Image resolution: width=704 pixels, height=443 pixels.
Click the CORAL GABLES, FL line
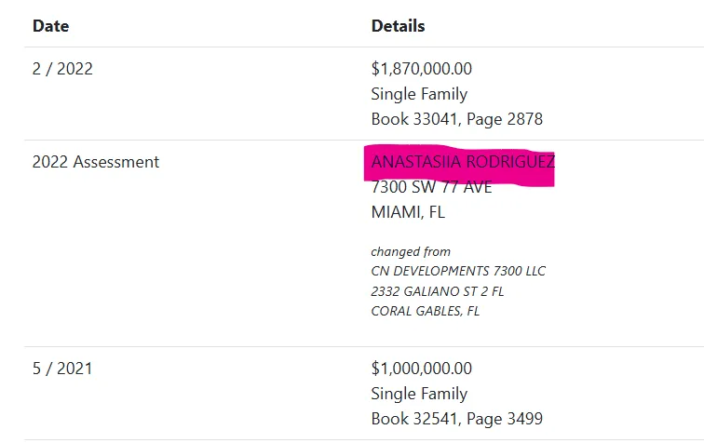click(426, 310)
